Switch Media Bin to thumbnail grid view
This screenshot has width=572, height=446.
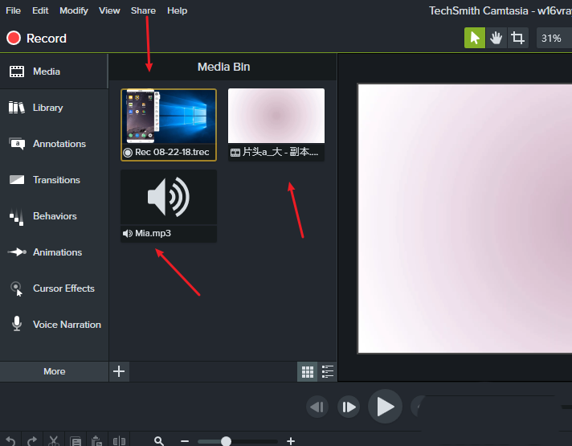coord(307,371)
